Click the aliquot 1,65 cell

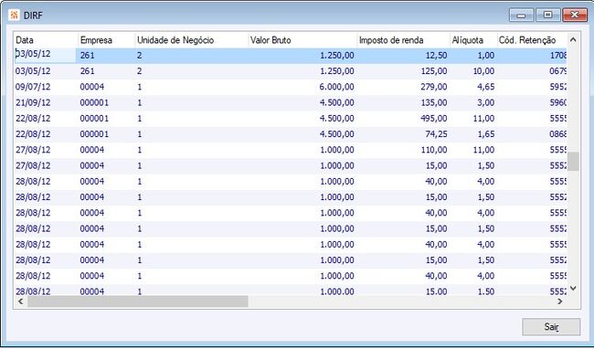[485, 134]
